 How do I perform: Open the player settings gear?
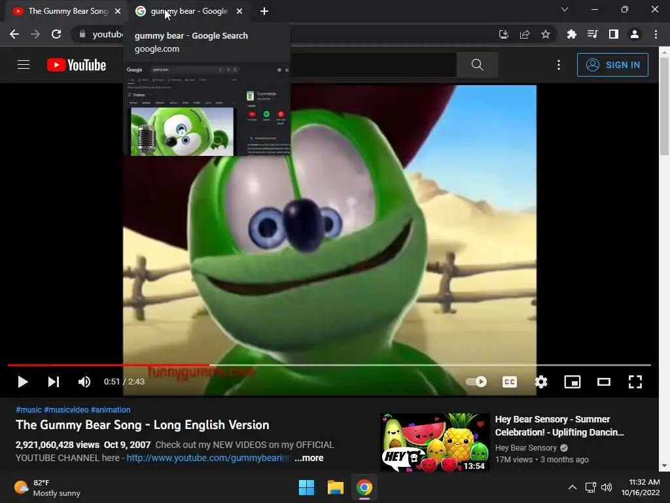click(541, 382)
